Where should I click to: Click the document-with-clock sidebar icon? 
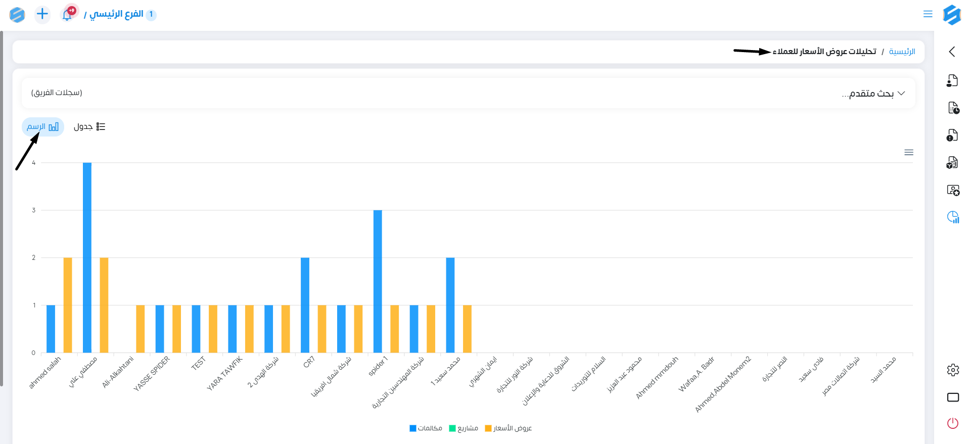(x=953, y=108)
